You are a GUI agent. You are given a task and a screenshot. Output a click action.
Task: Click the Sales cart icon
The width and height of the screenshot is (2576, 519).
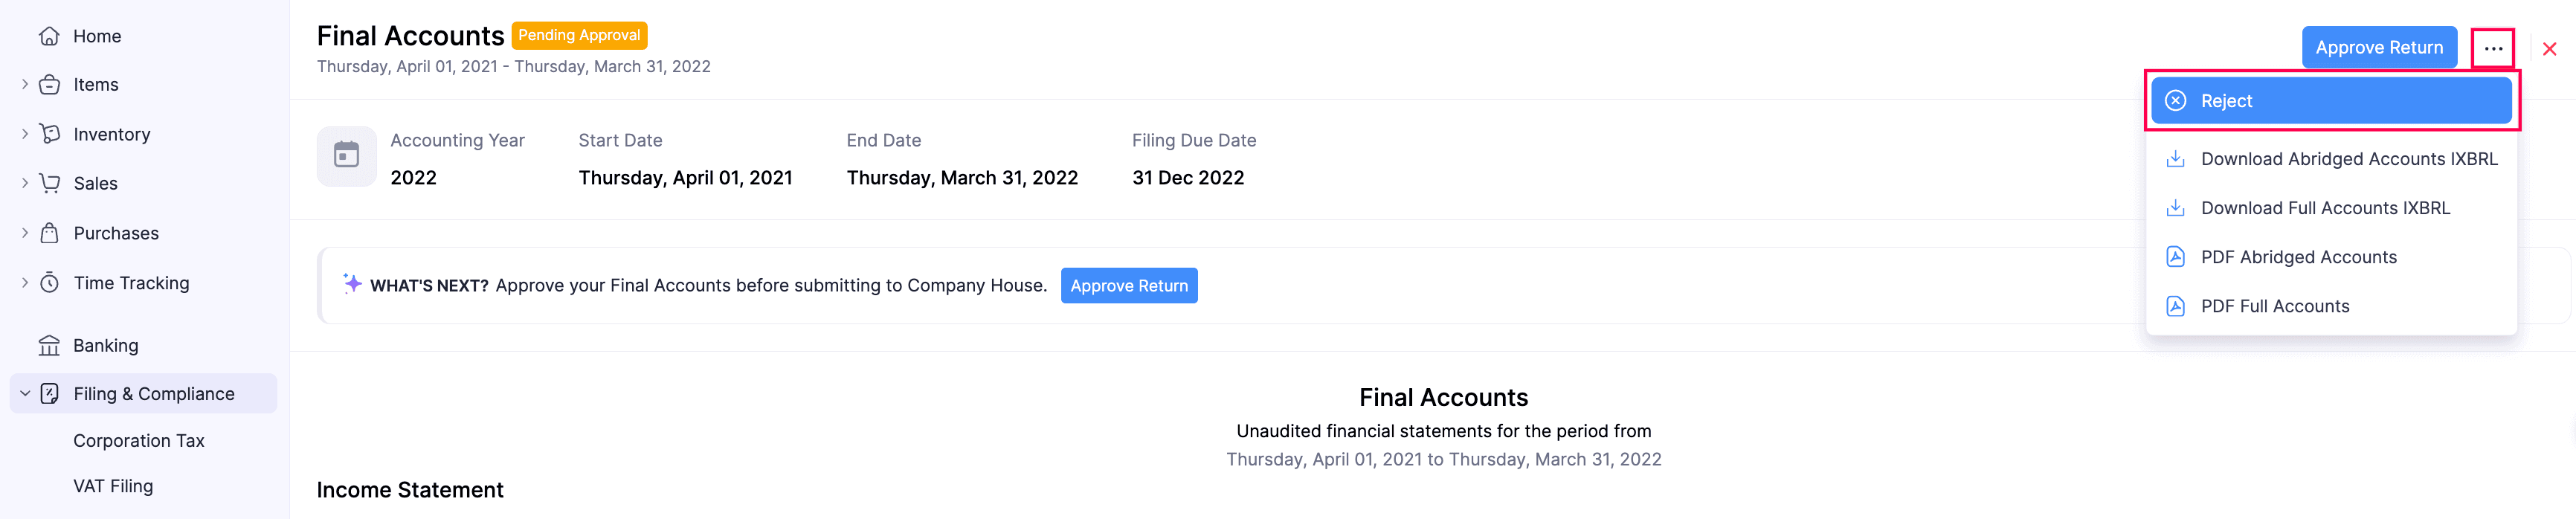[48, 183]
